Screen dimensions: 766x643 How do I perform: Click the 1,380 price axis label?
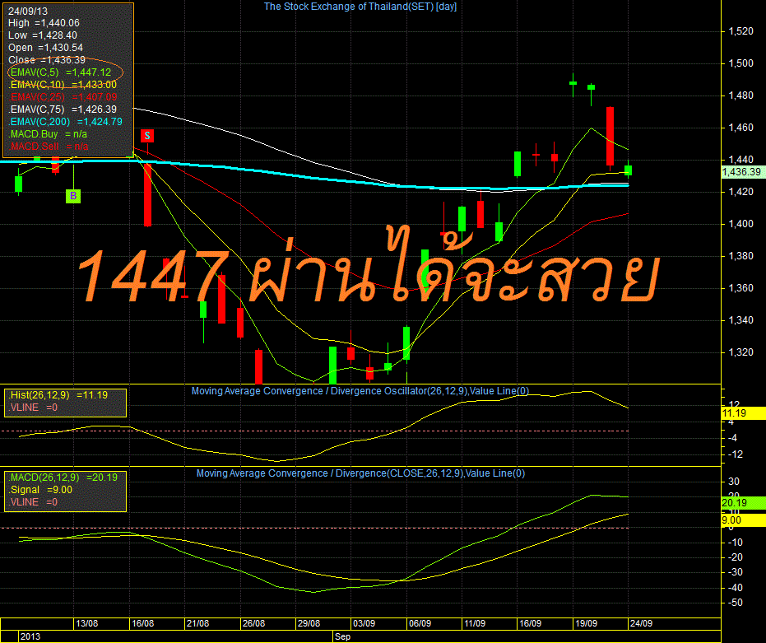coord(740,256)
